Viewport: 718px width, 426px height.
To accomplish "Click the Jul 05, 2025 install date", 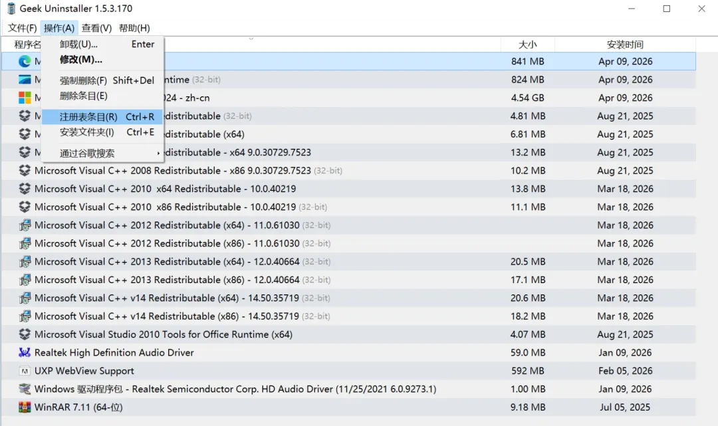I will pos(625,407).
